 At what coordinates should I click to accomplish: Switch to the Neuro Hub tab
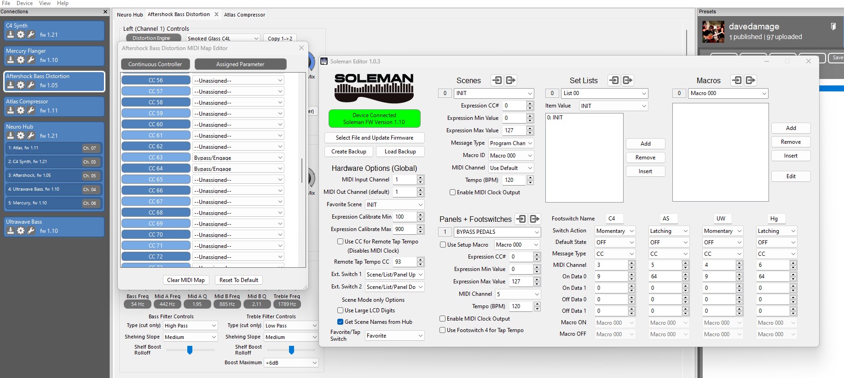click(x=130, y=15)
